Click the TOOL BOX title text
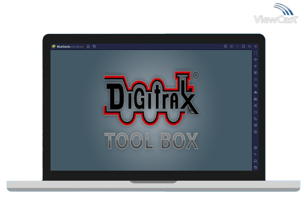Image resolution: width=304 pixels, height=209 pixels. point(151,141)
